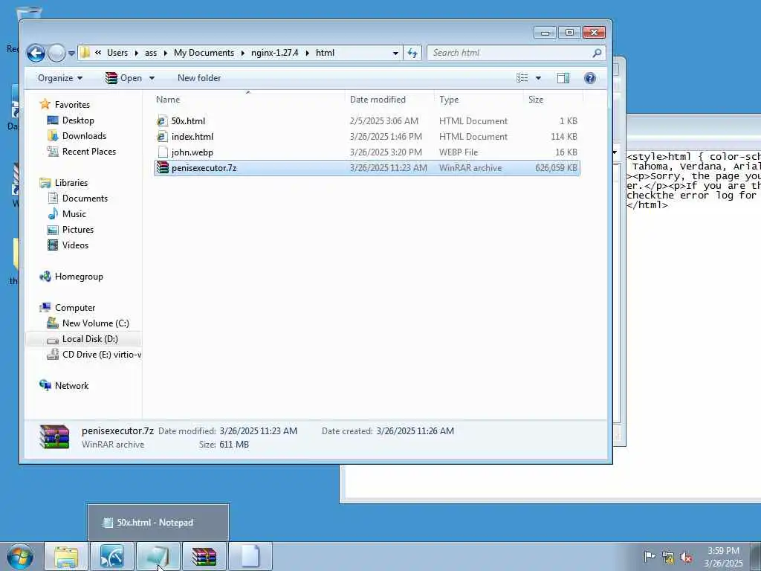Click the large WinRAR icon in the details pane
Screen dimensions: 761x571
(x=54, y=436)
